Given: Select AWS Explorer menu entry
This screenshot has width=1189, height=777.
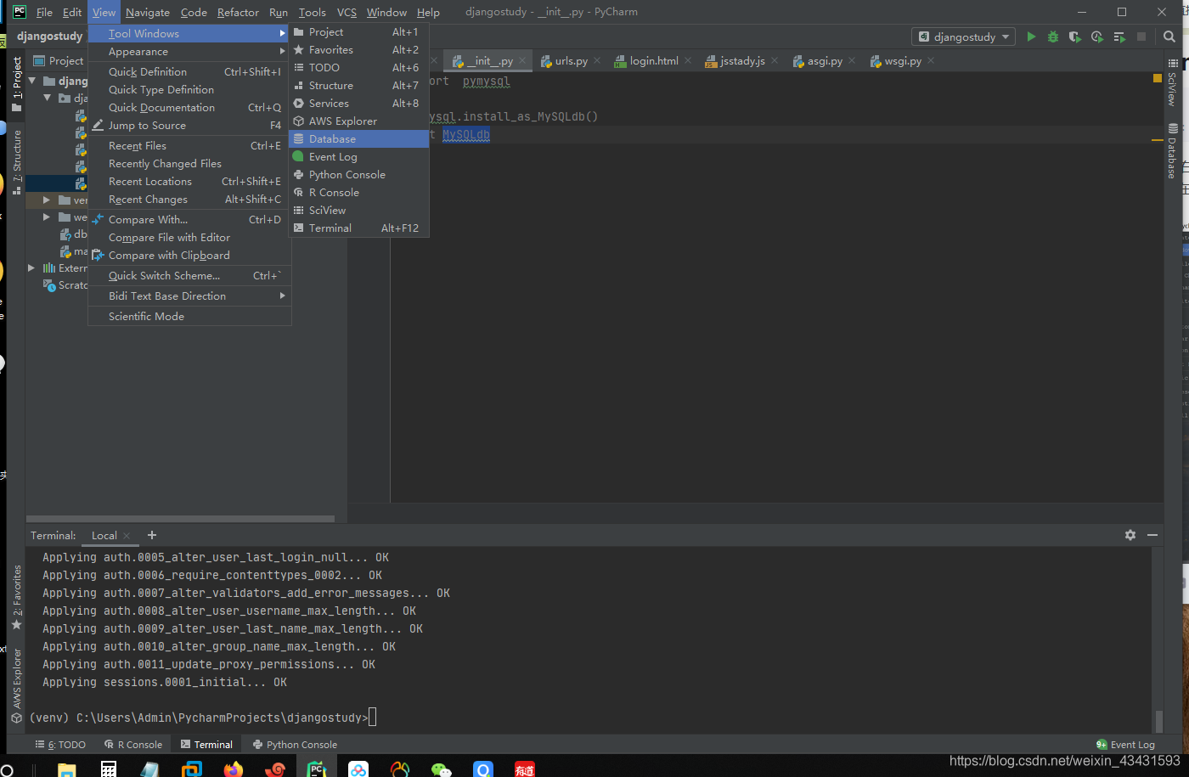Looking at the screenshot, I should coord(358,121).
